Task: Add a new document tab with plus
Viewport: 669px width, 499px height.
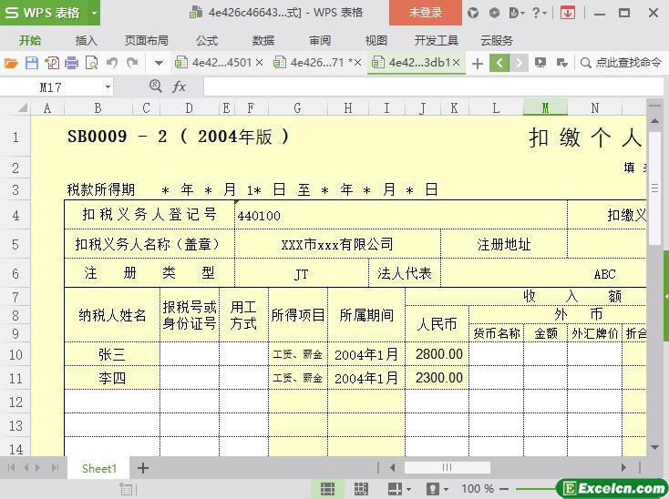Action: click(478, 64)
